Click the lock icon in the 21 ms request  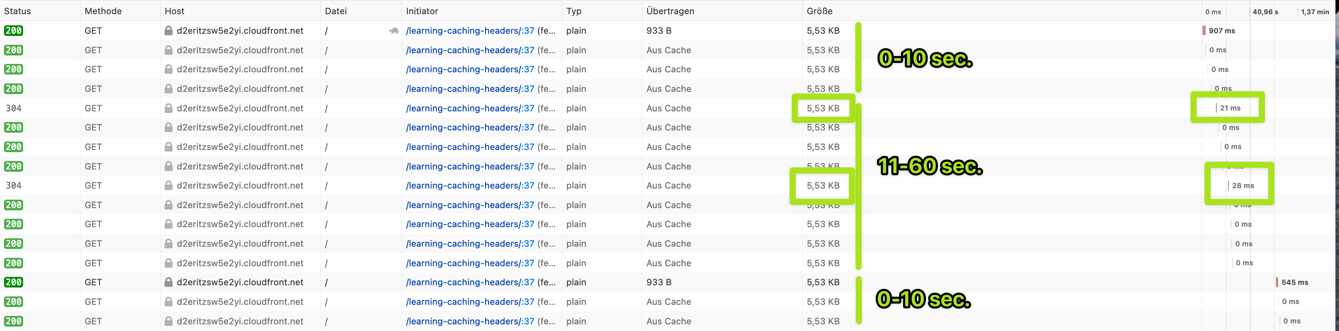pos(168,108)
